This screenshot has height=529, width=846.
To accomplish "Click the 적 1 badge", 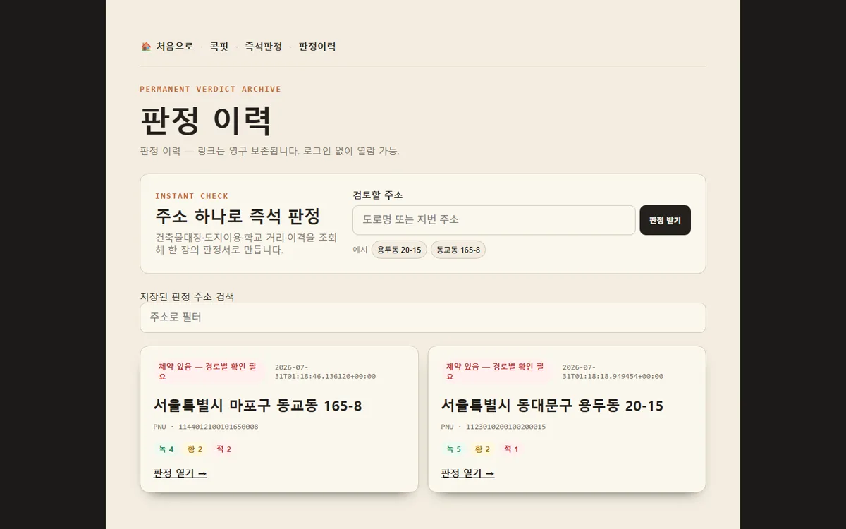I will 511,449.
